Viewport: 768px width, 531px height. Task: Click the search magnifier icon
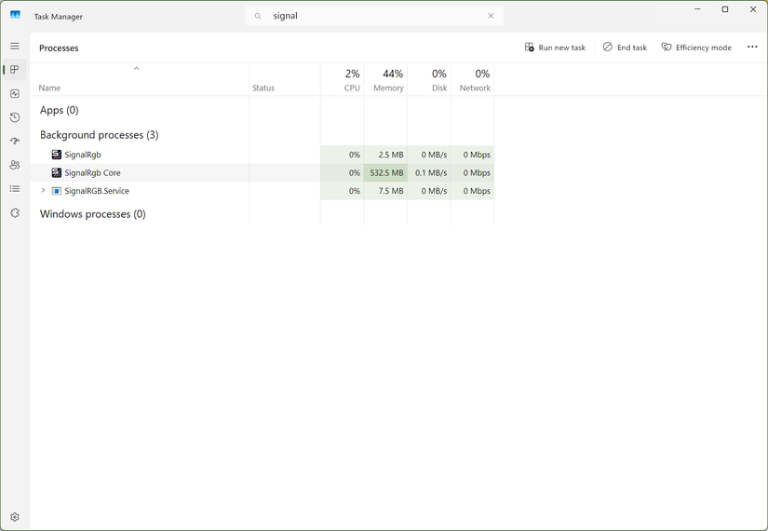258,16
